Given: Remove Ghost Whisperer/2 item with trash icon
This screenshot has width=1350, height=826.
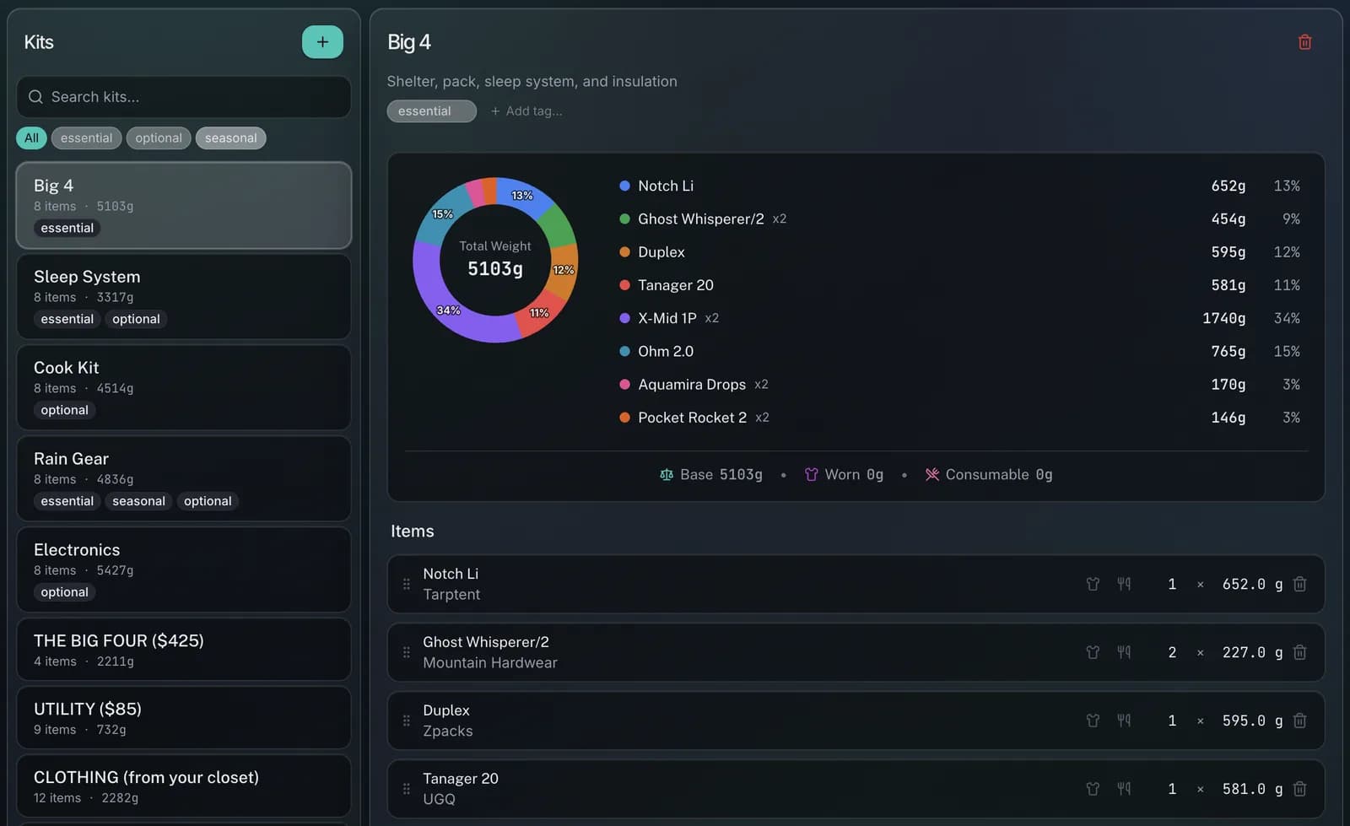Looking at the screenshot, I should tap(1299, 652).
